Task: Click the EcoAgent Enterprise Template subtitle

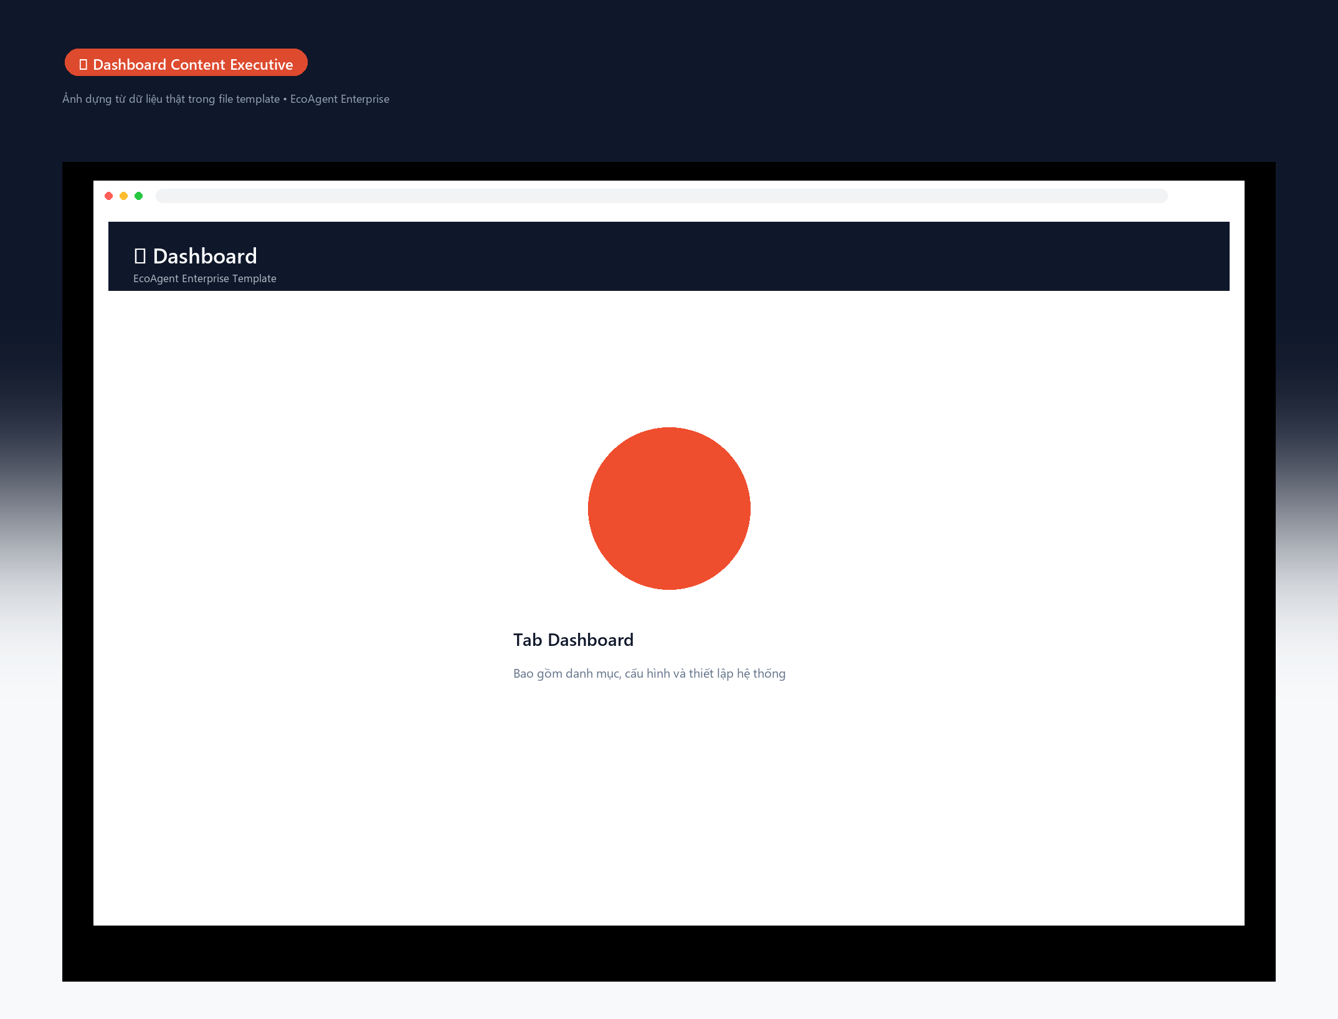Action: 205,278
